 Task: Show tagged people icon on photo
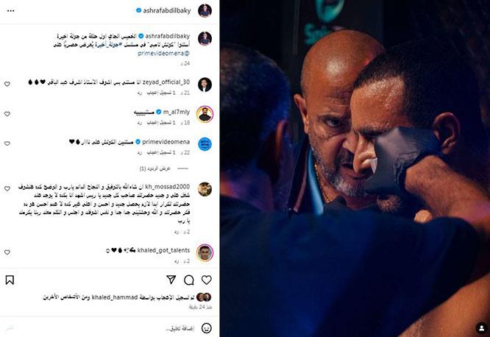point(482,328)
